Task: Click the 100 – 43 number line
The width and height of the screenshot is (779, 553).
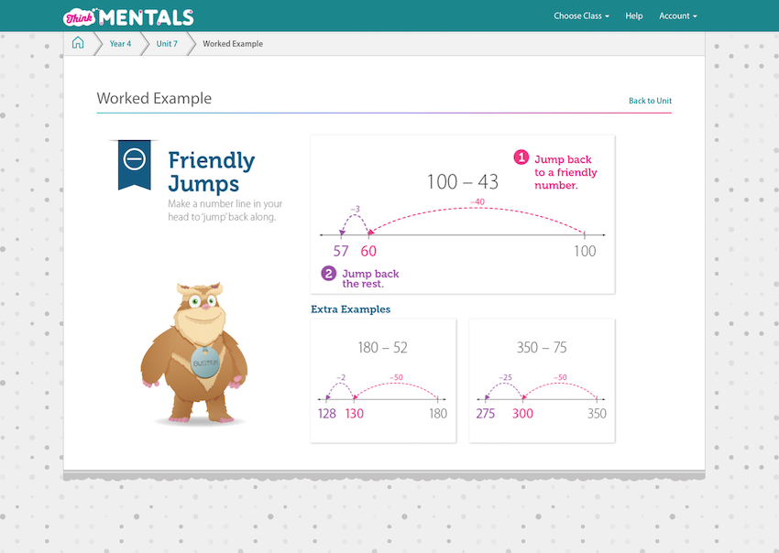Action: pos(463,235)
